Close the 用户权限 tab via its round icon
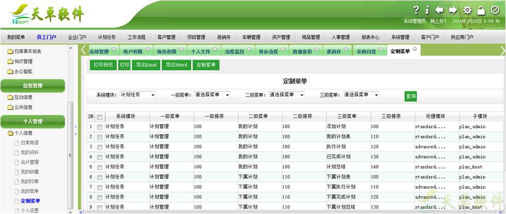 (148, 49)
